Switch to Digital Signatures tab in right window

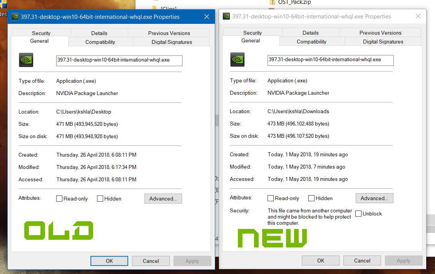pos(383,42)
